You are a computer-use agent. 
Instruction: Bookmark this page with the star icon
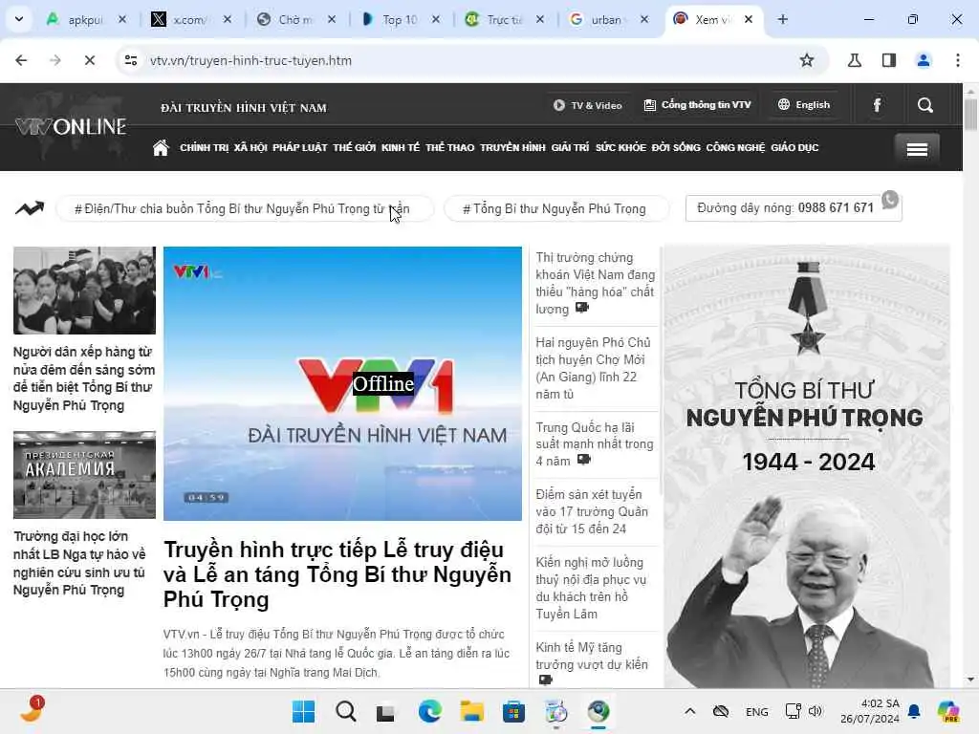coord(807,60)
